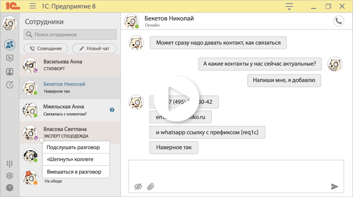Screen dimensions: 353x197
Task: Select "Подслушать разговор" from the menu
Action: (76, 147)
